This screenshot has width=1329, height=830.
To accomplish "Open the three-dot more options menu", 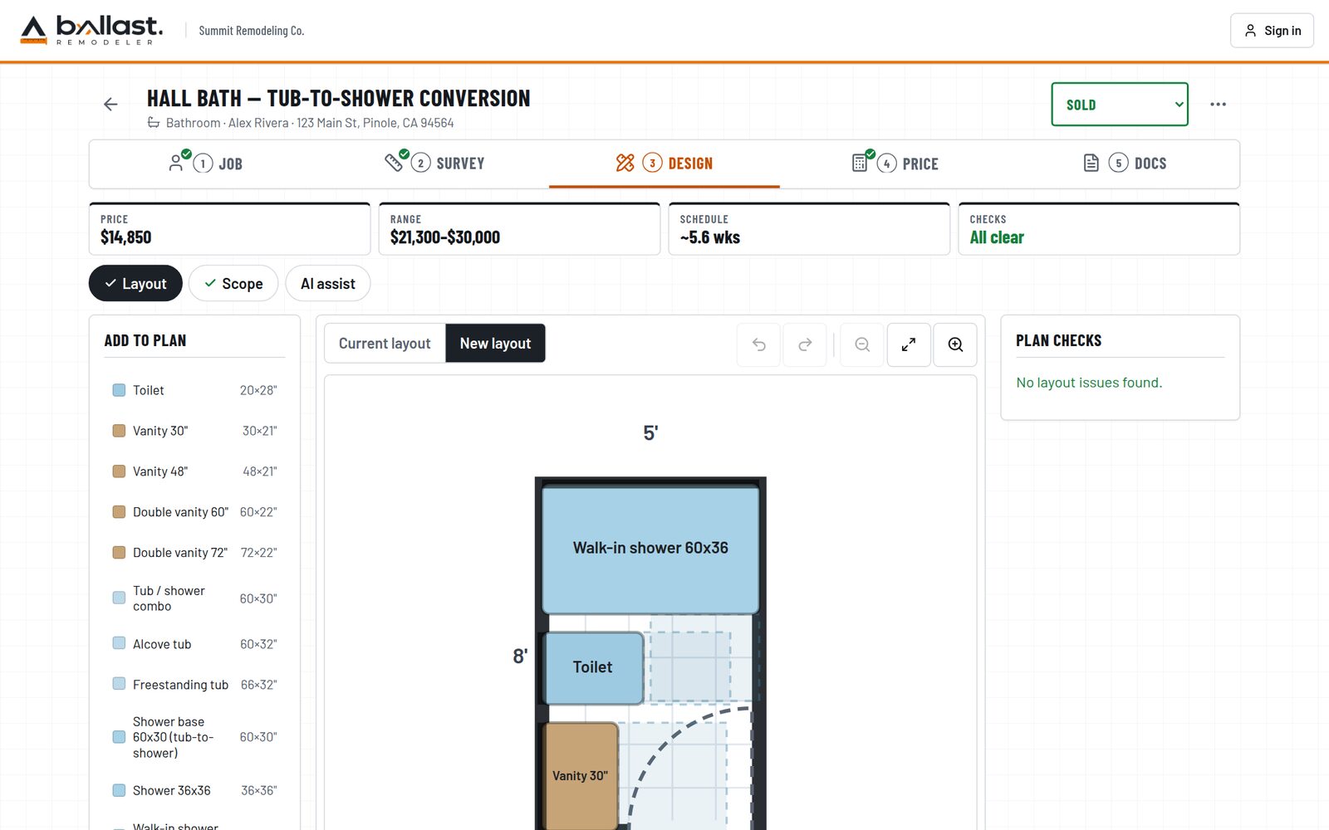I will pyautogui.click(x=1218, y=105).
